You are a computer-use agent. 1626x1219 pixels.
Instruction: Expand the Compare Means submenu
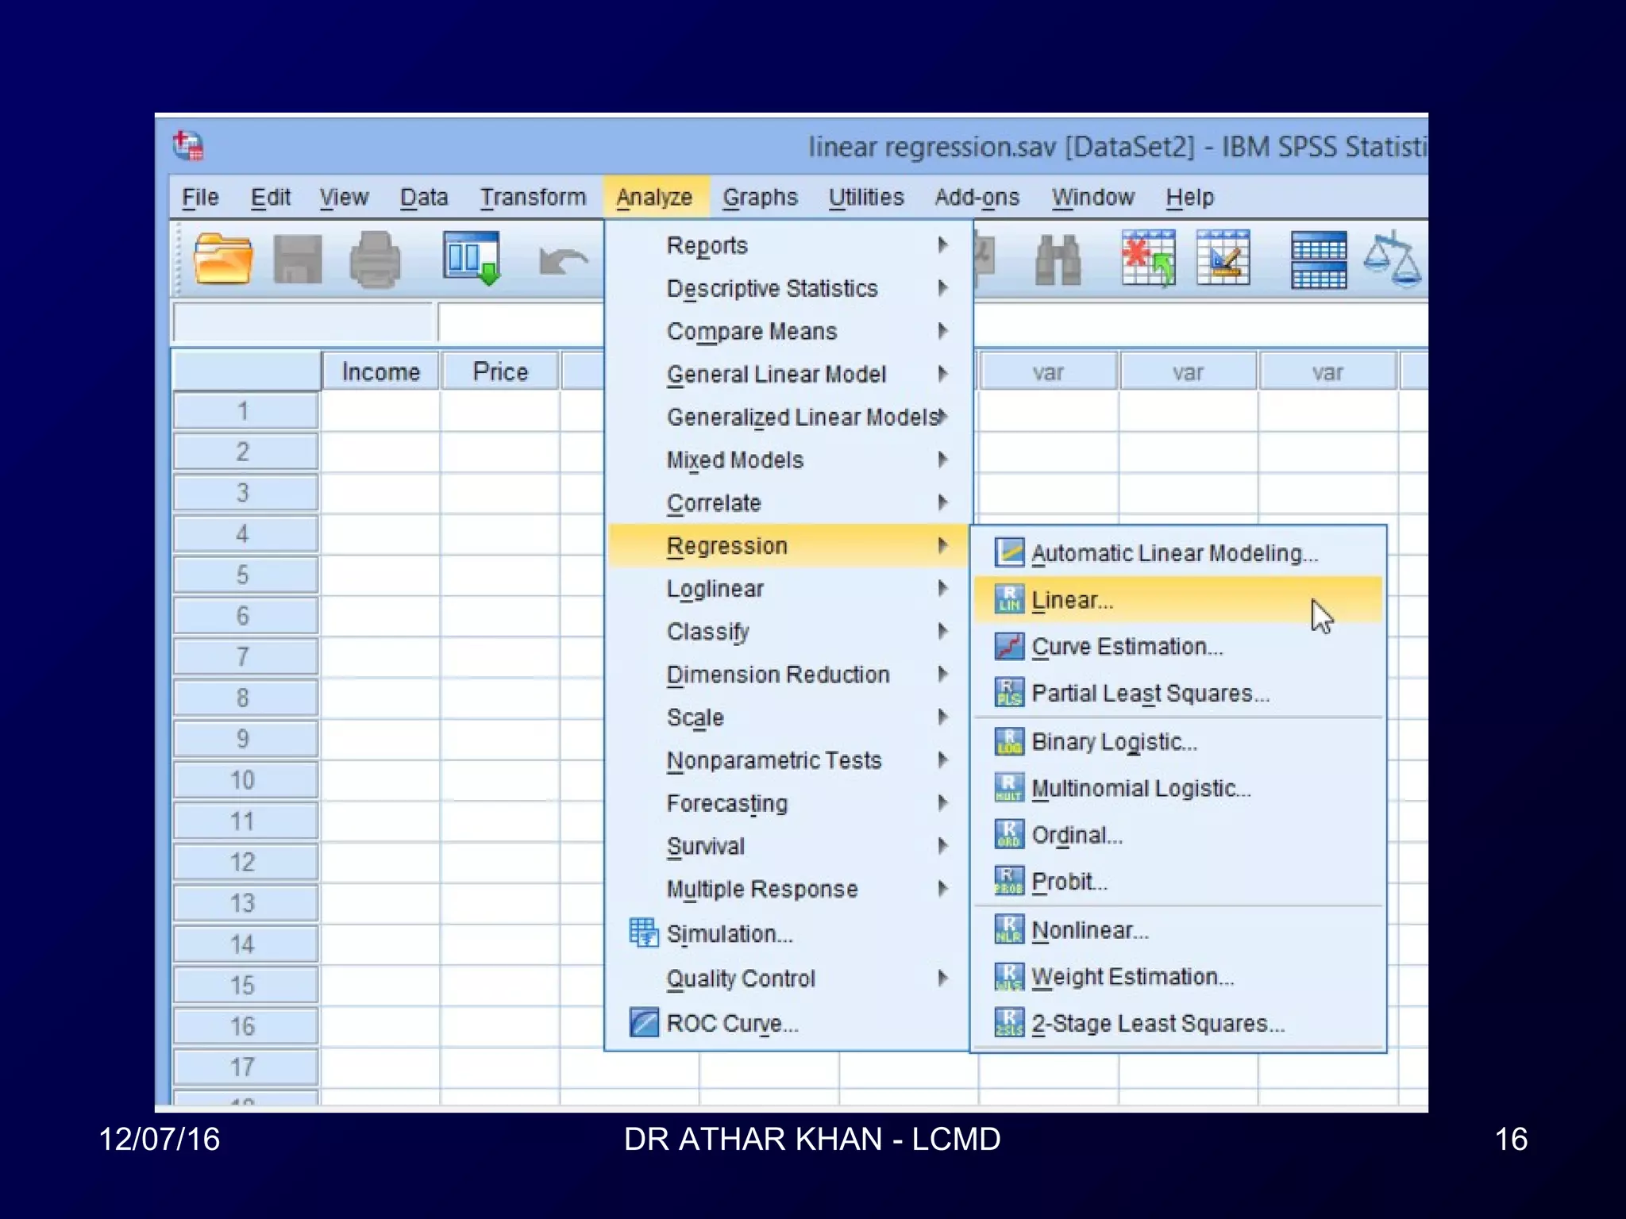tap(751, 332)
